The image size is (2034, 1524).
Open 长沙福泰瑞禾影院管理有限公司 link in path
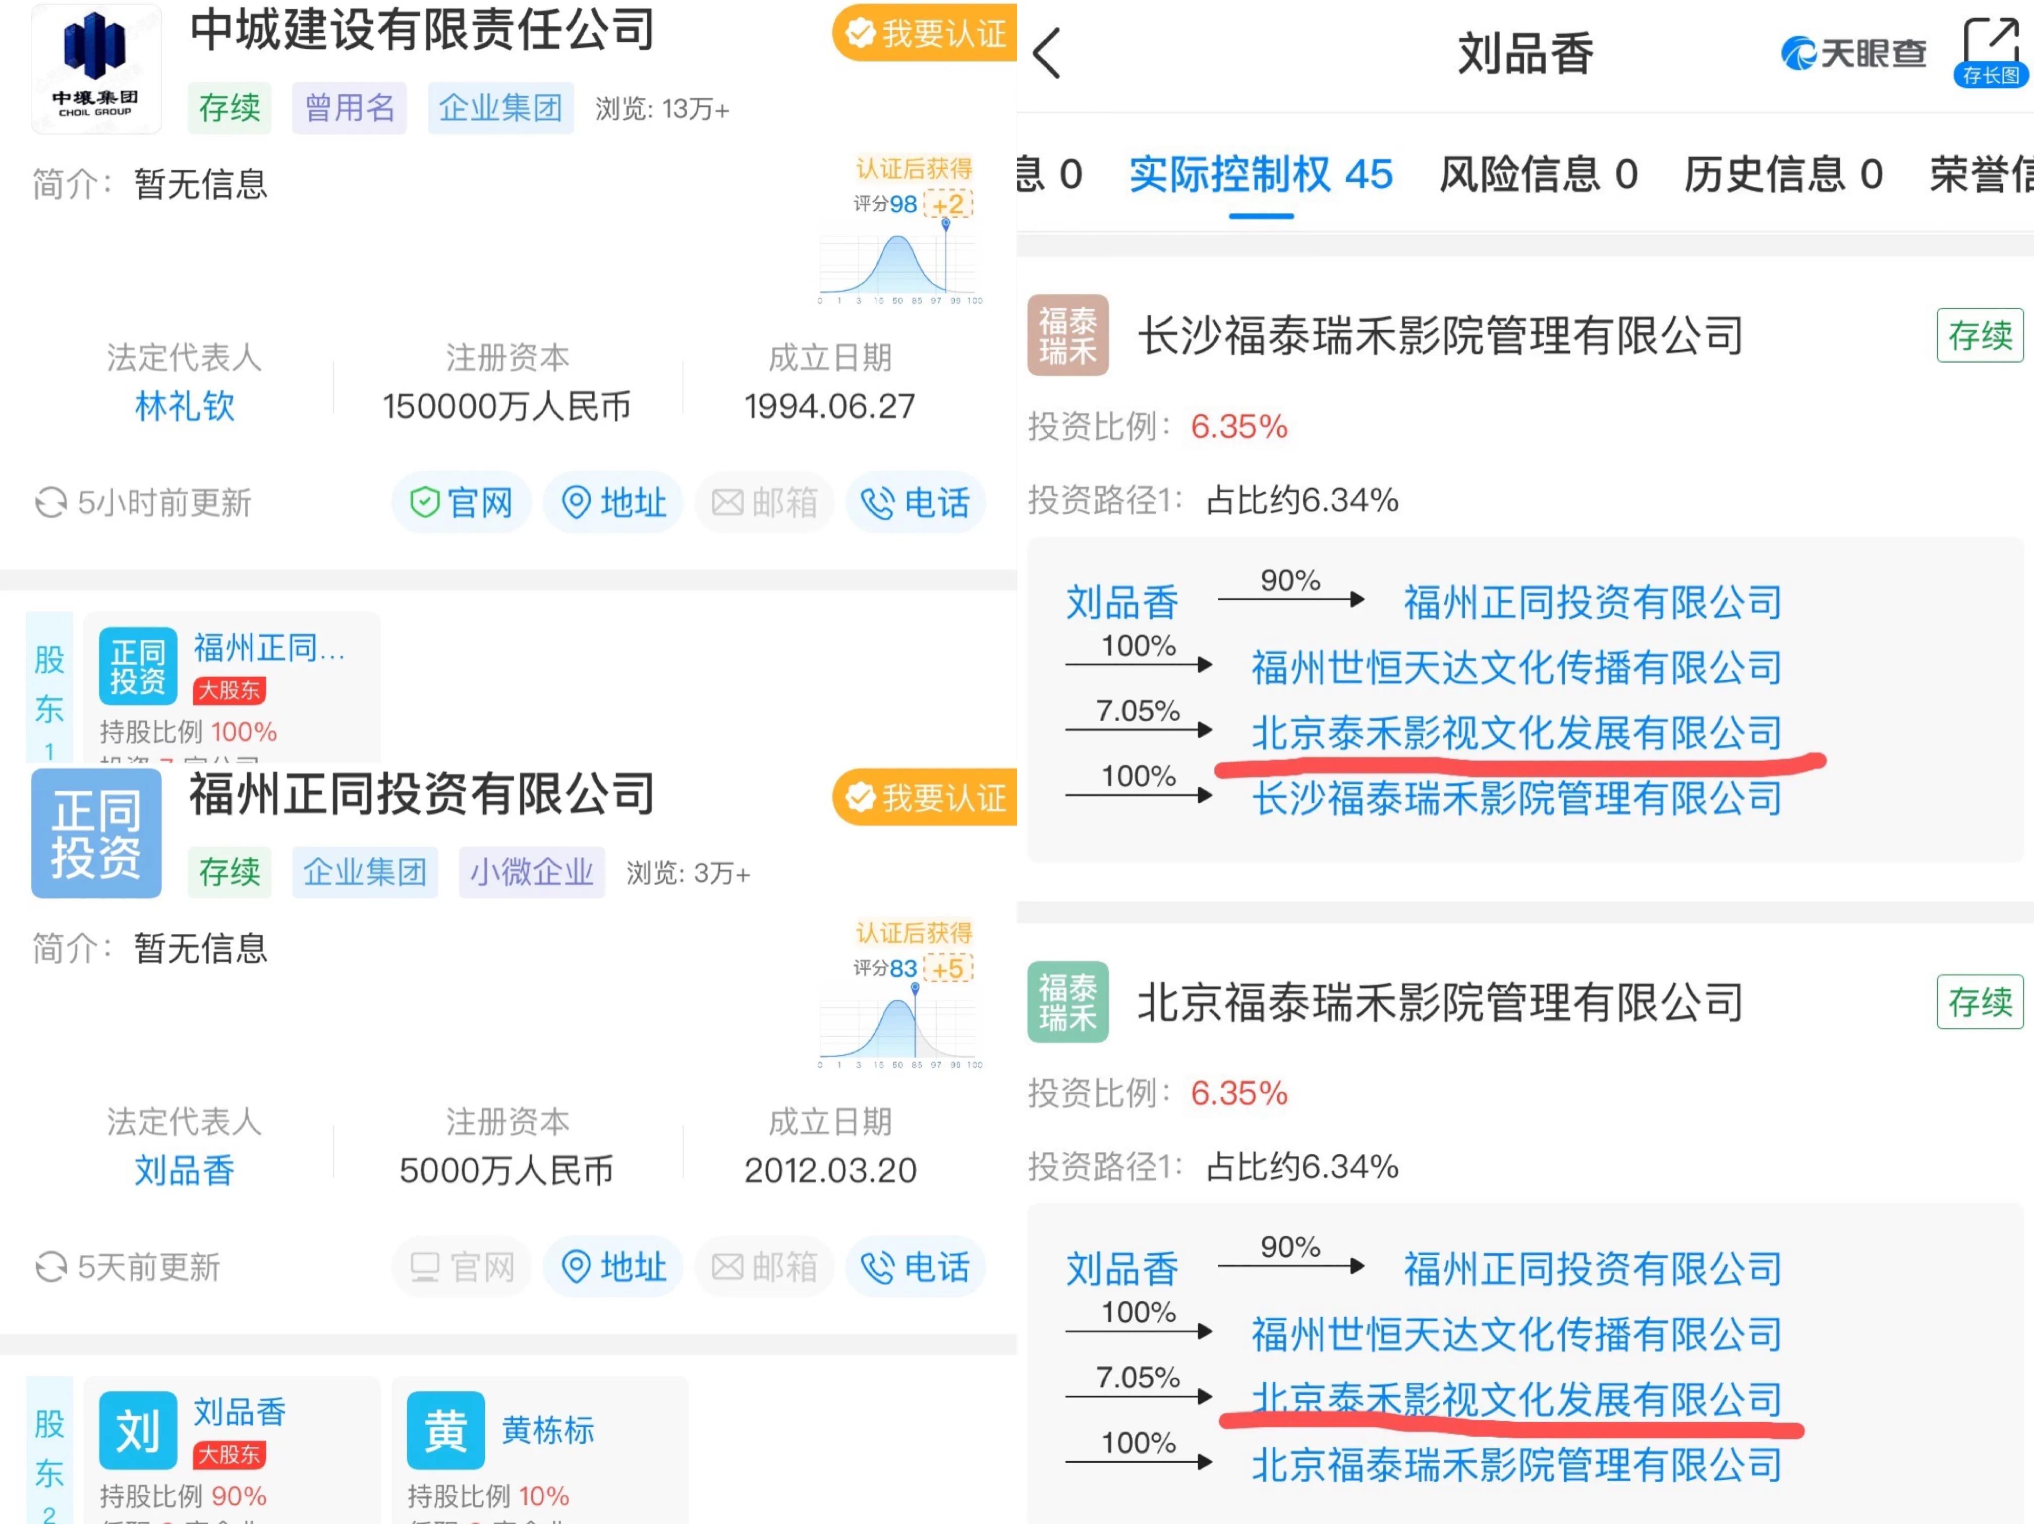(x=1516, y=798)
